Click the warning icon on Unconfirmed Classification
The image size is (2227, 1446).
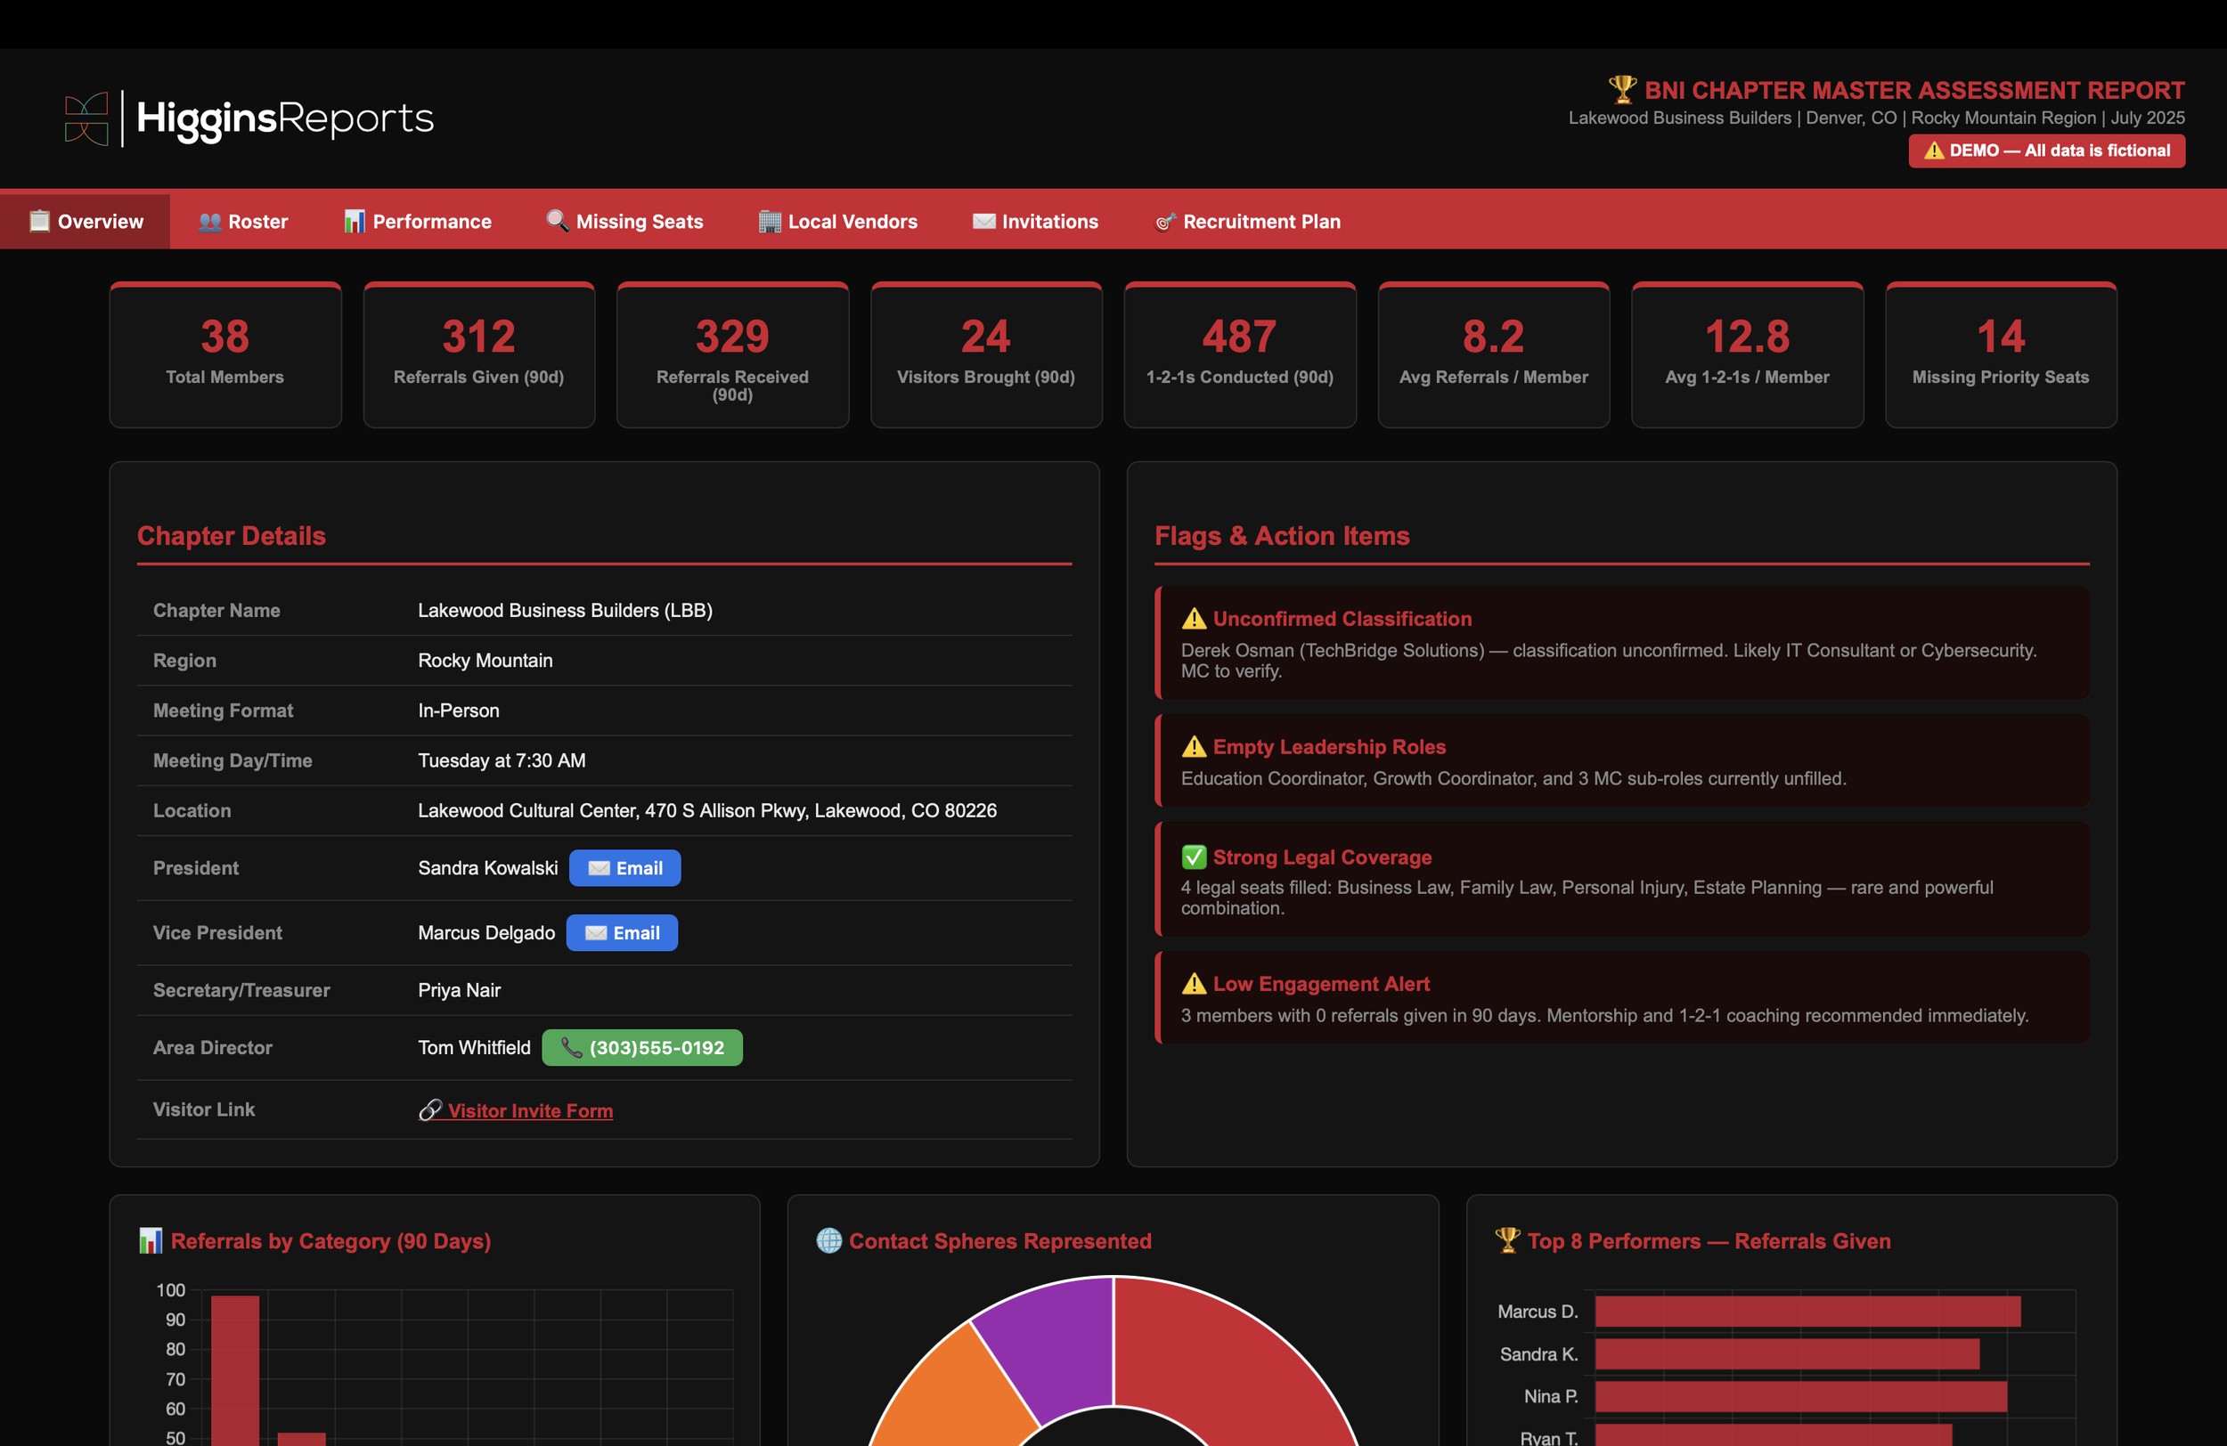1193,618
